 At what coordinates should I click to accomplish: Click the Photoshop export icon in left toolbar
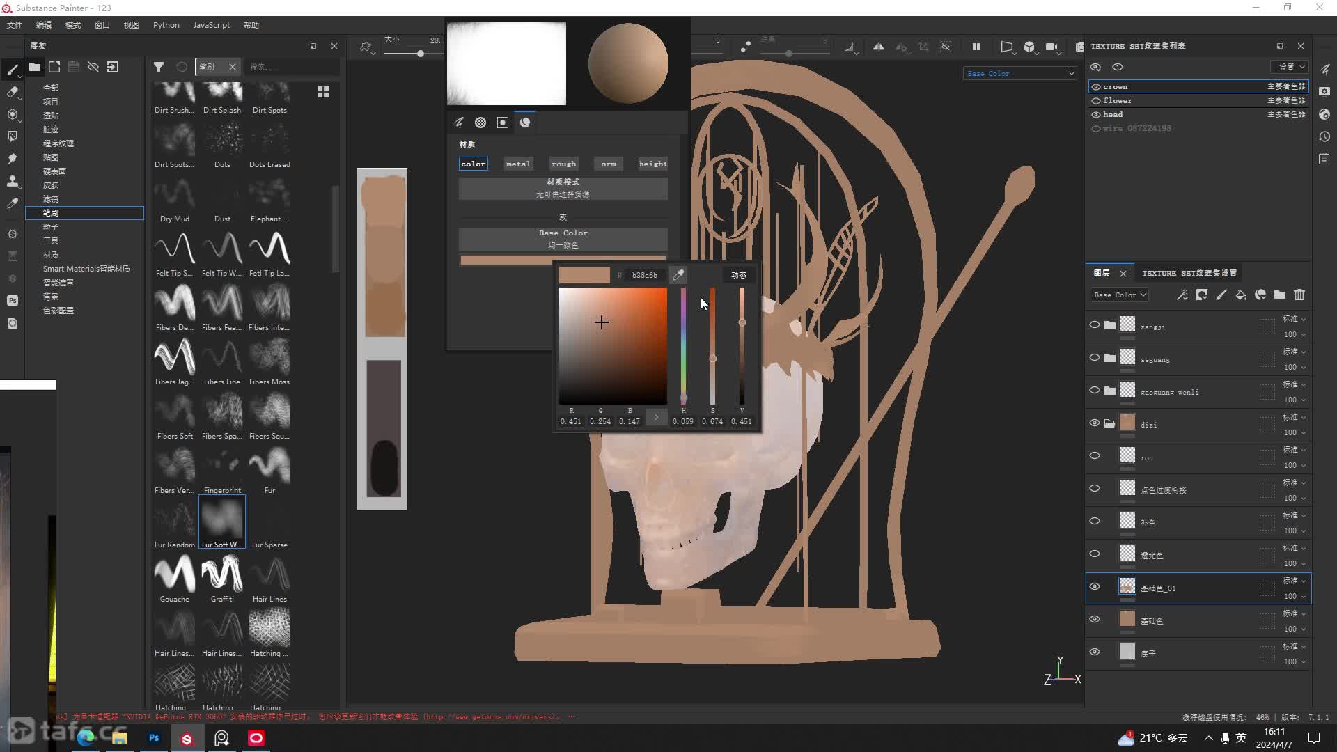tap(12, 301)
